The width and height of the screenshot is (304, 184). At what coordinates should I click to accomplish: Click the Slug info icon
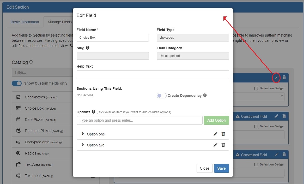tap(88, 48)
